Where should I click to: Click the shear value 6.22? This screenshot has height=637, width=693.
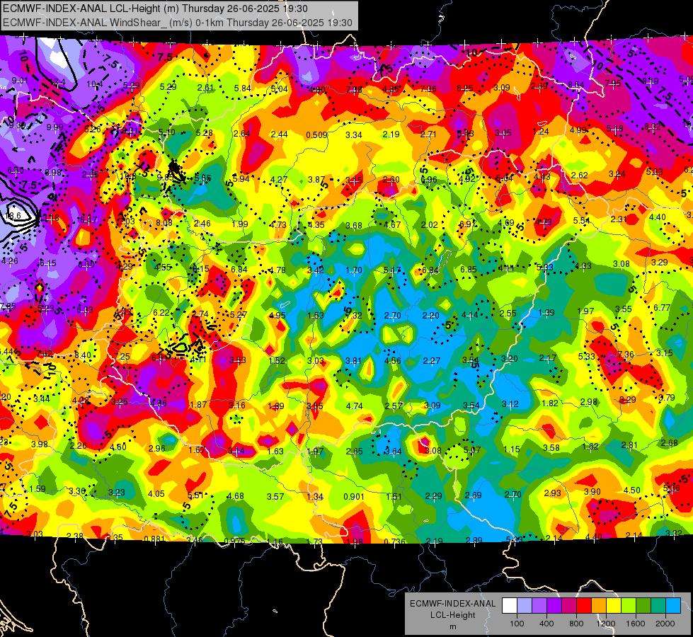[x=161, y=313]
